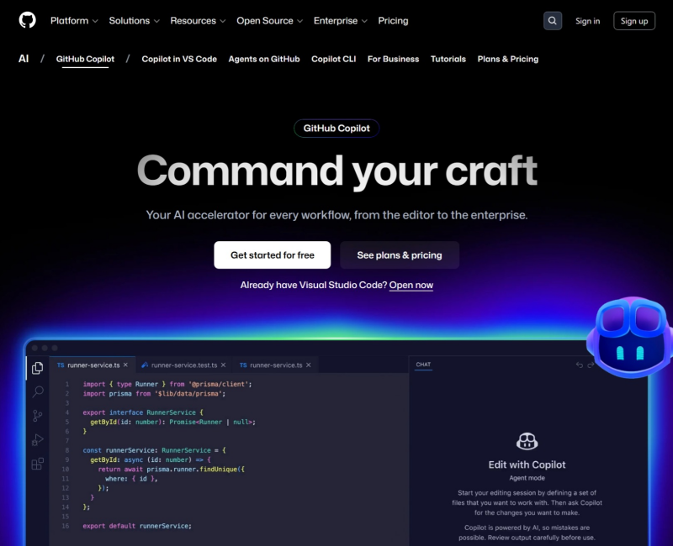Viewport: 673px width, 546px height.
Task: Select the Search magnifier in the editor sidebar
Action: coord(37,393)
